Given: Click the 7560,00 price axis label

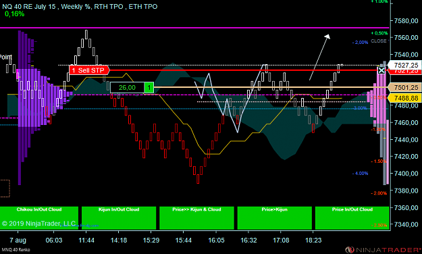Looking at the screenshot, I should [x=406, y=38].
